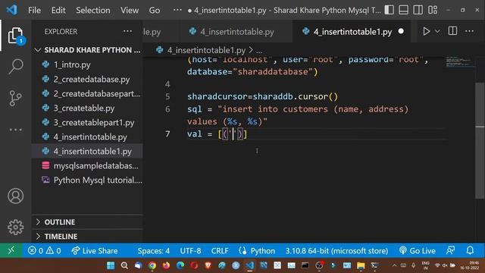This screenshot has height=273, width=485.
Task: Change indentation Spaces: 4
Action: click(153, 251)
